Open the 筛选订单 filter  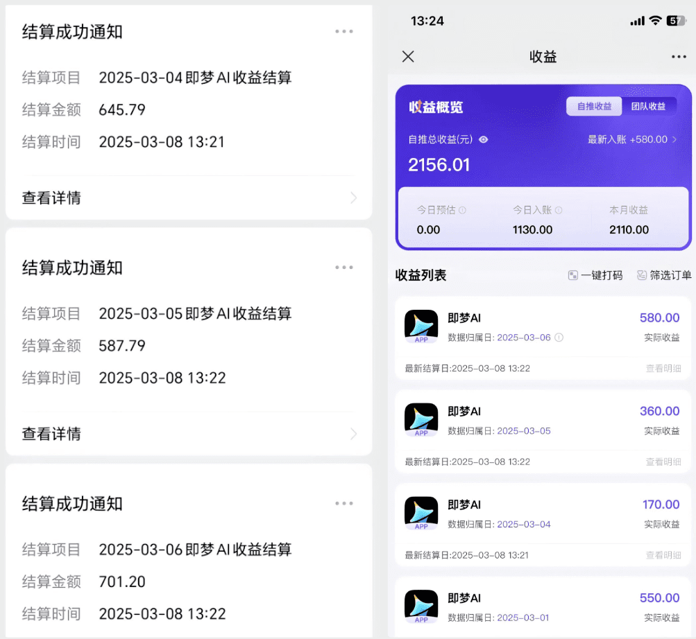[664, 275]
